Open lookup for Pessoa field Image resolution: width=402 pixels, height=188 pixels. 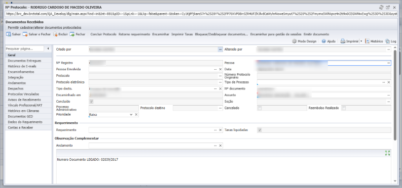[389, 63]
